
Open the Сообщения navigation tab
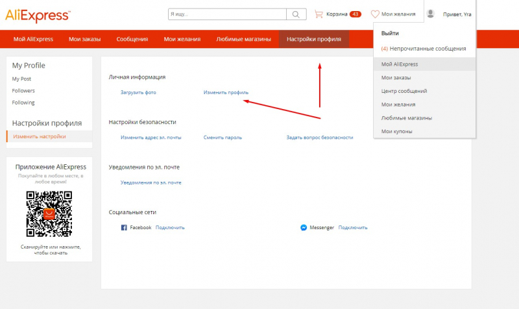[x=132, y=39]
